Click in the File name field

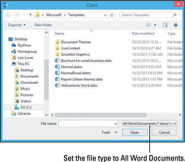click(88, 124)
